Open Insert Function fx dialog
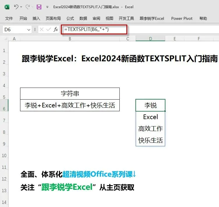This screenshot has width=219, height=207. pos(56,29)
